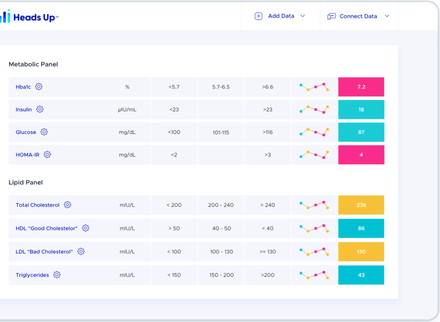Click the Insulin settings gear icon
Image resolution: width=440 pixels, height=322 pixels.
tap(40, 109)
